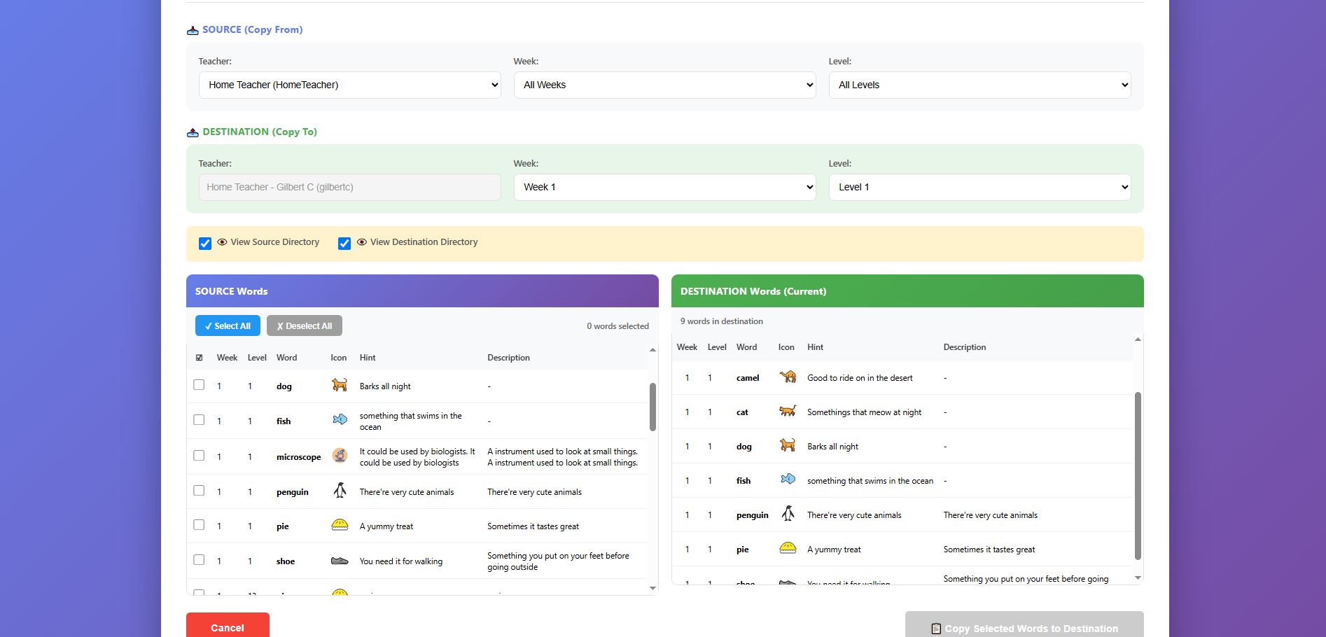The height and width of the screenshot is (637, 1326).
Task: Open destination Level 1 dropdown
Action: click(979, 187)
